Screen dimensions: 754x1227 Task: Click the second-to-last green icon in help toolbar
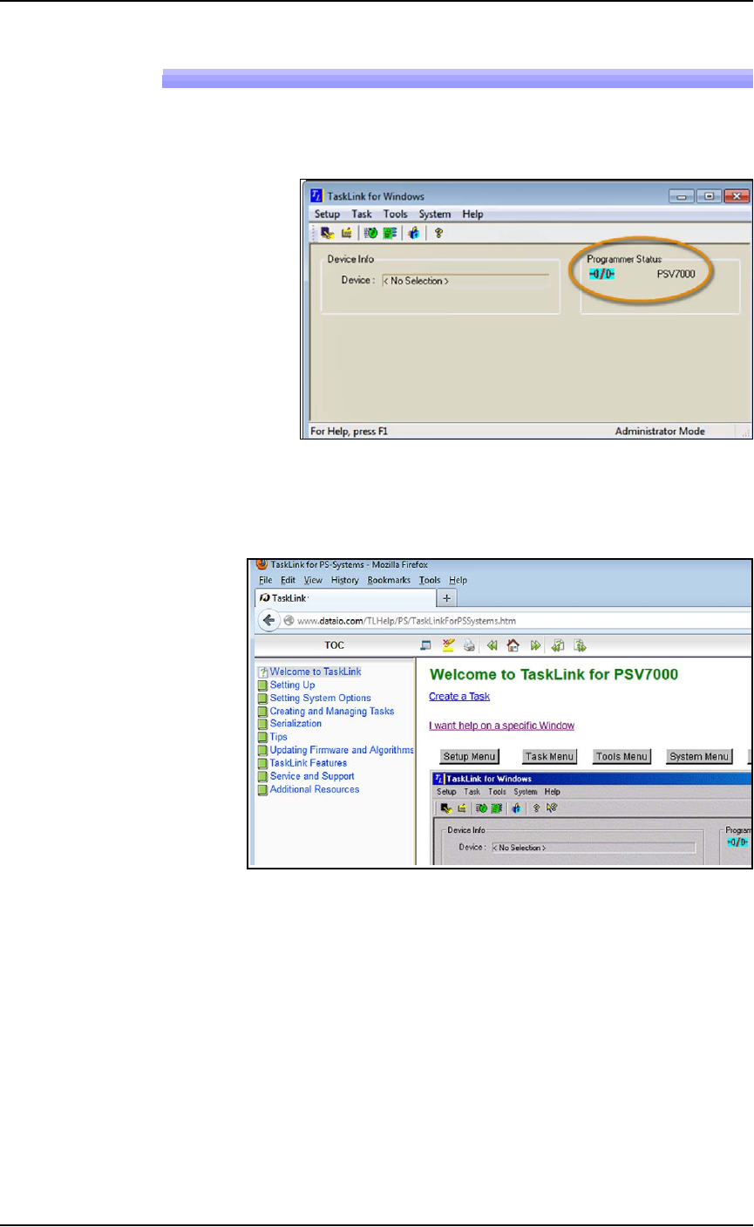(x=558, y=646)
